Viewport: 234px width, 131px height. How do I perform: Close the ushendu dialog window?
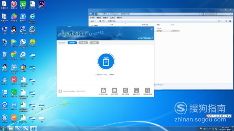(x=151, y=29)
